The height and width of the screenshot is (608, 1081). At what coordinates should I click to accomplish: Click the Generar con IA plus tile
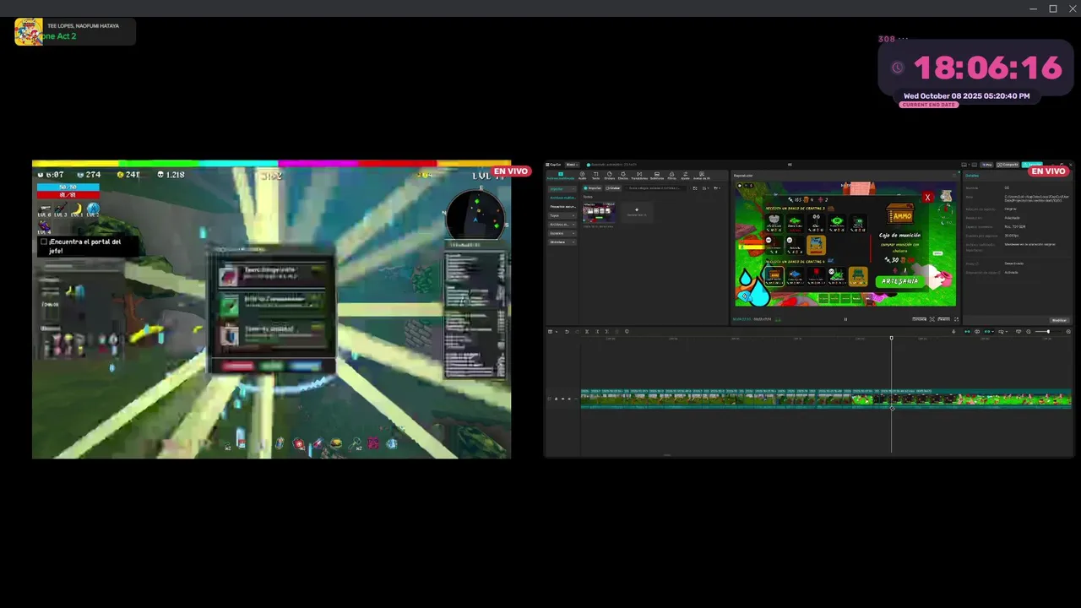(x=637, y=212)
